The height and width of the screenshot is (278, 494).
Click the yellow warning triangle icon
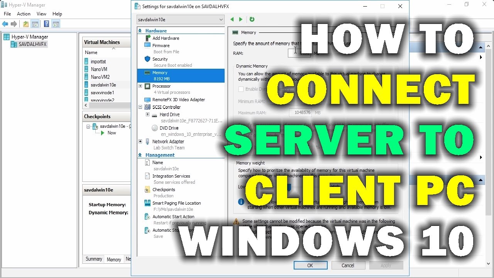pyautogui.click(x=236, y=222)
